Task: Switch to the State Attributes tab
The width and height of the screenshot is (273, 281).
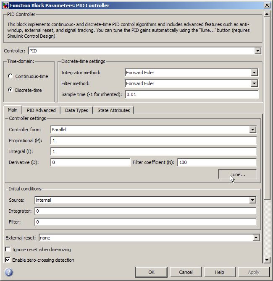Action: 113,110
